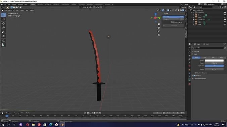Open the Scene properties tab icon
Image resolution: width=227 pixels, height=127 pixels.
coord(189,62)
